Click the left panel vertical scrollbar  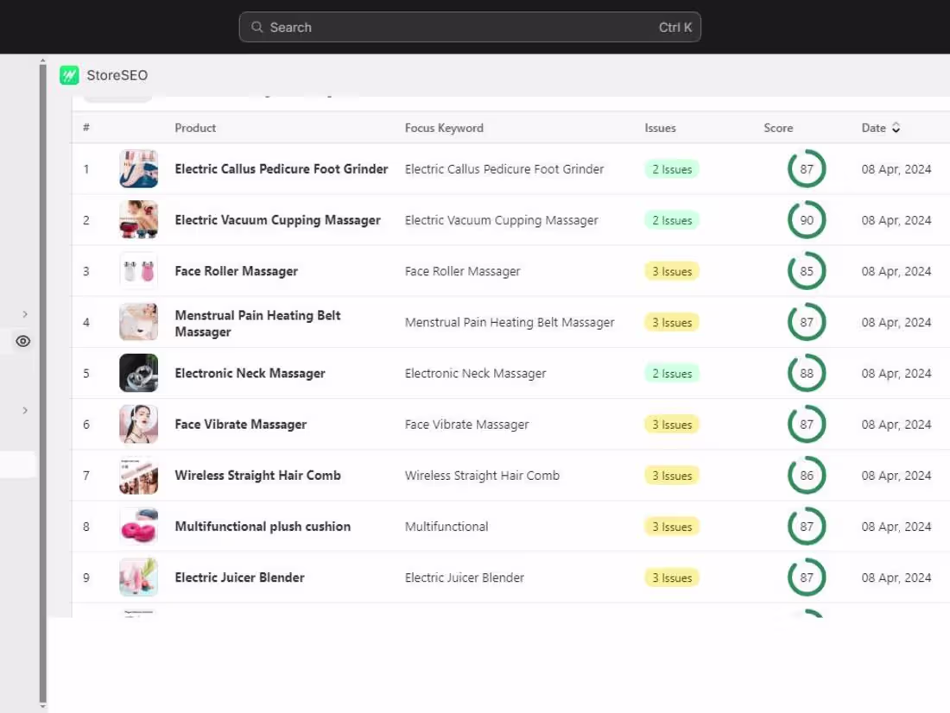pyautogui.click(x=42, y=383)
